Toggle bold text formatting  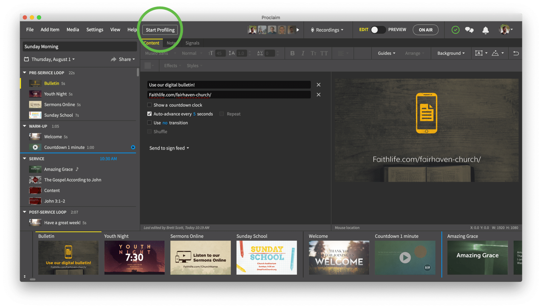tap(292, 53)
